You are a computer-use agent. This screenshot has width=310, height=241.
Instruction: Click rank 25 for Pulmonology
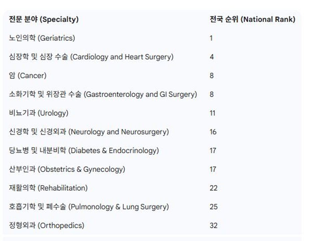click(214, 207)
